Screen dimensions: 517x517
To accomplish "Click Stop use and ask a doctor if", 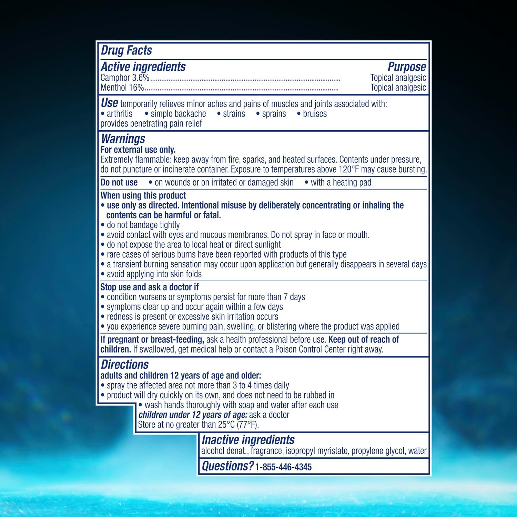I will click(149, 287).
